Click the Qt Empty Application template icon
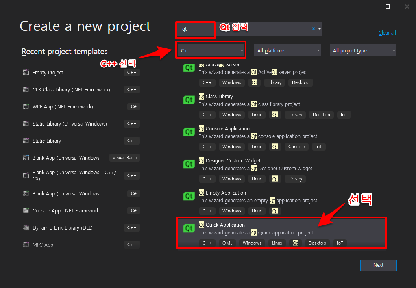This screenshot has height=288, width=416. click(x=189, y=196)
